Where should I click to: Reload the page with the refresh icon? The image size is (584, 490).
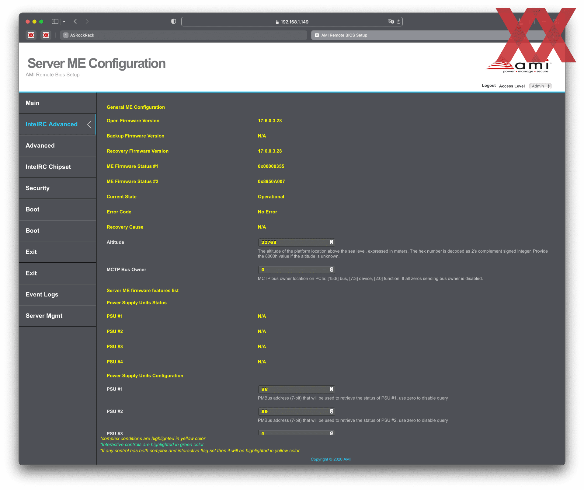(x=398, y=22)
